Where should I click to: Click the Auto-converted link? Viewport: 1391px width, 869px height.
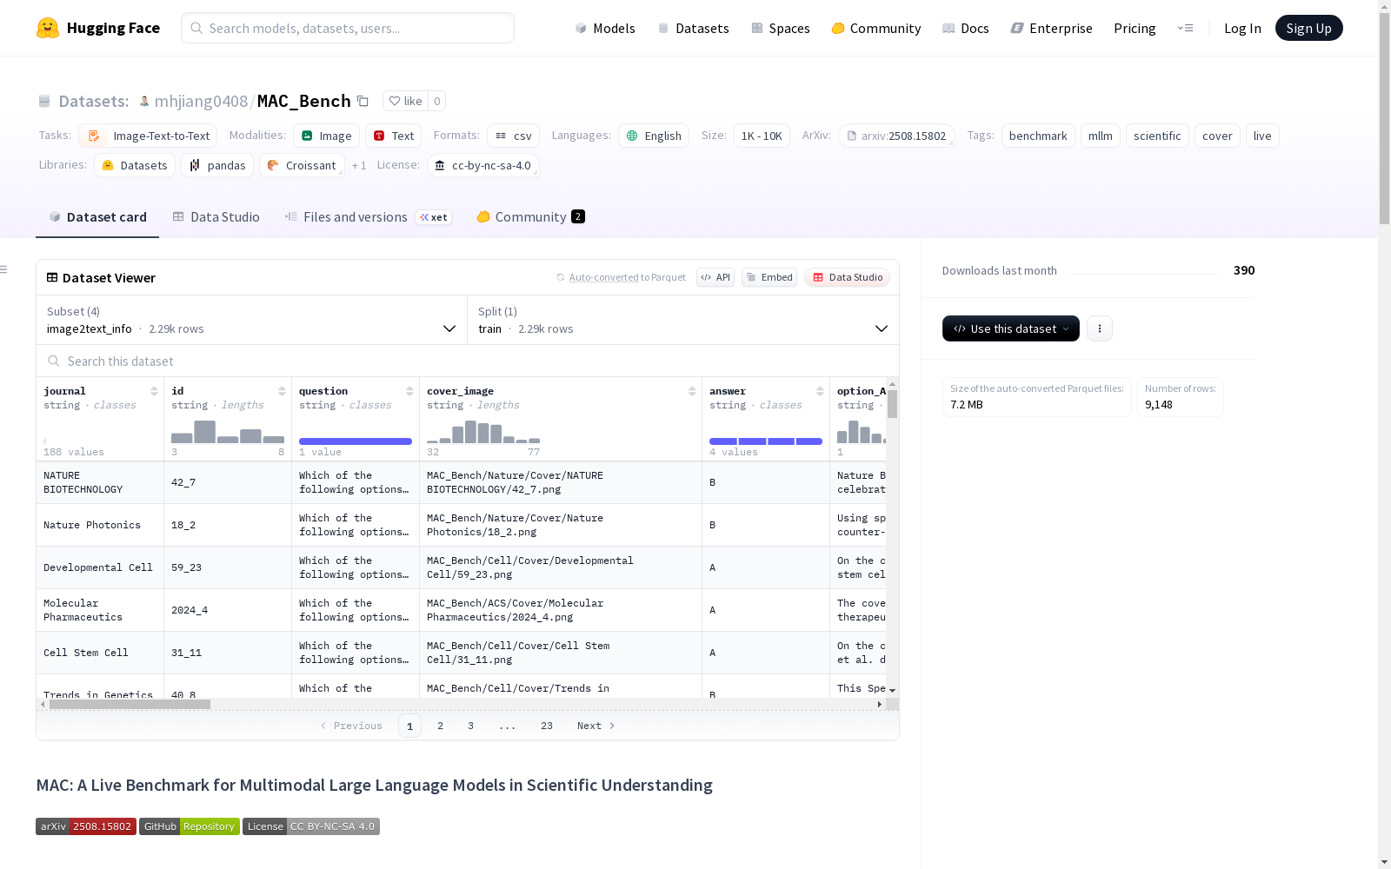coord(604,277)
